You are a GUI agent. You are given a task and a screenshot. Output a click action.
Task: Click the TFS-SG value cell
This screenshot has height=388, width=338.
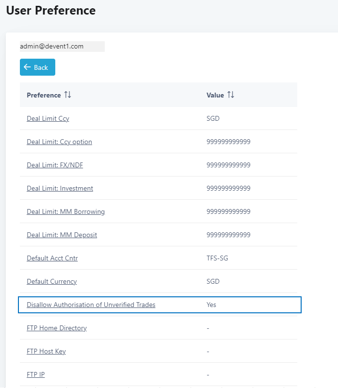[x=217, y=258]
